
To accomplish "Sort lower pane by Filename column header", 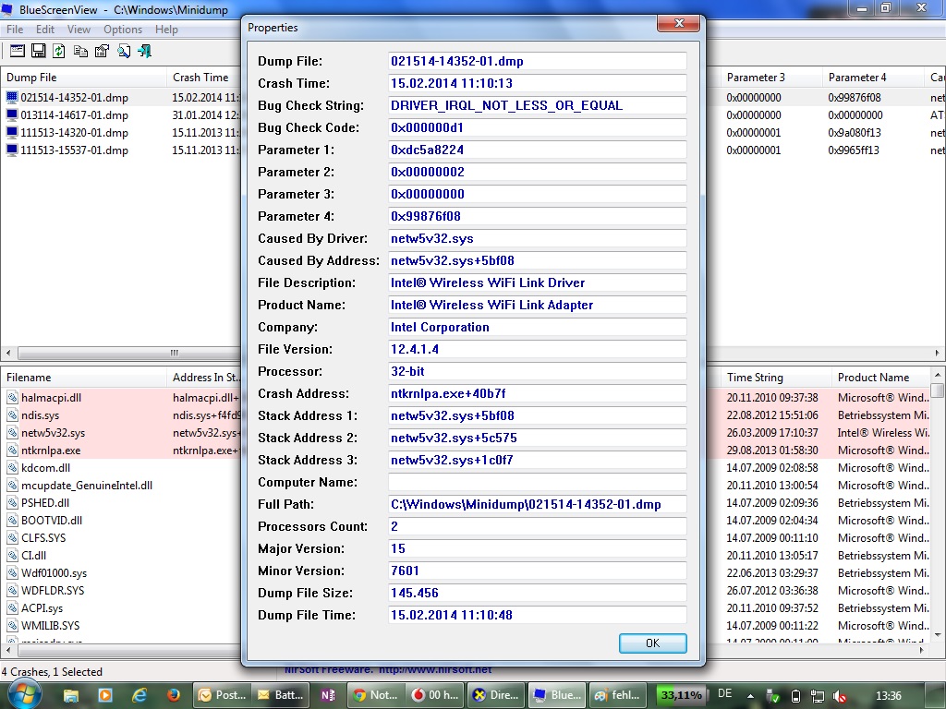I will click(83, 378).
